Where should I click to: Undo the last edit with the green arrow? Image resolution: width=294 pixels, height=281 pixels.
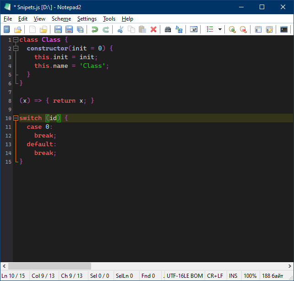[x=95, y=29]
